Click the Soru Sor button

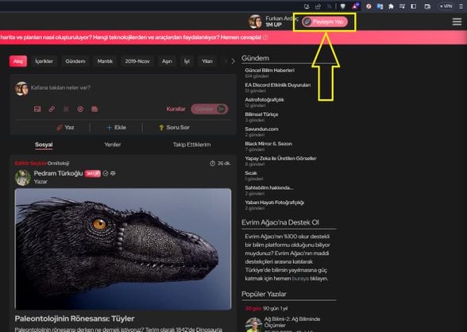pyautogui.click(x=174, y=127)
